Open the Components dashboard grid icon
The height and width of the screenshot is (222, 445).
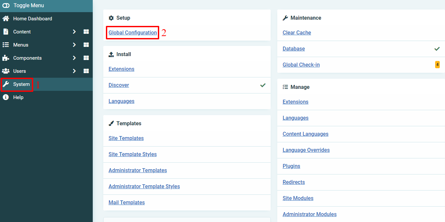pos(86,58)
